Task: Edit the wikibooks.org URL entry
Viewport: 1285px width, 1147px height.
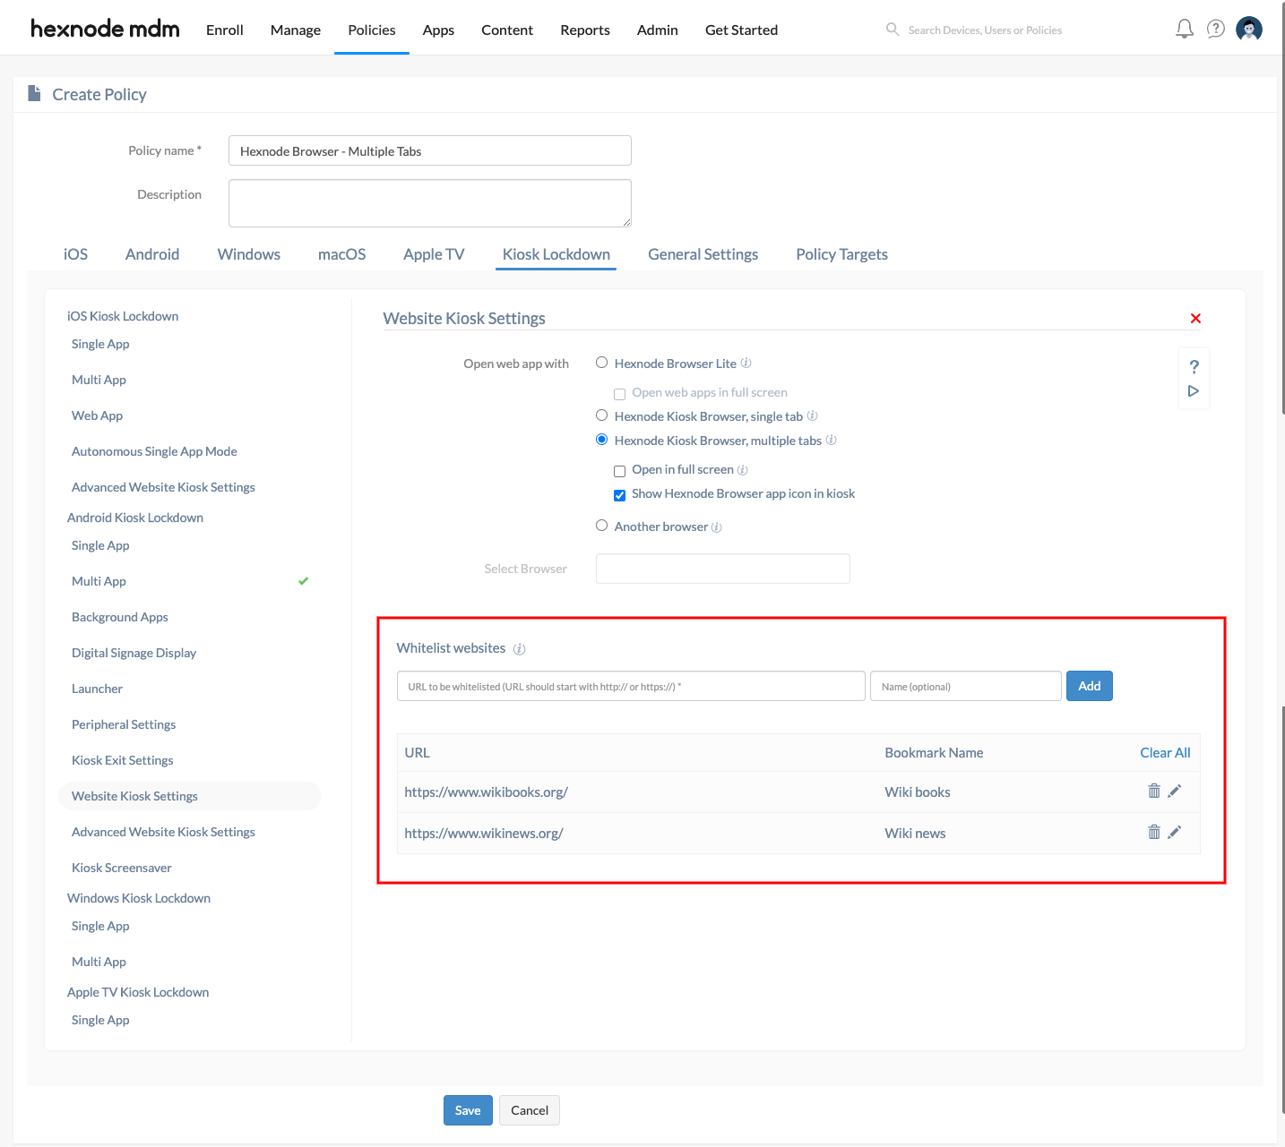Action: click(x=1175, y=791)
